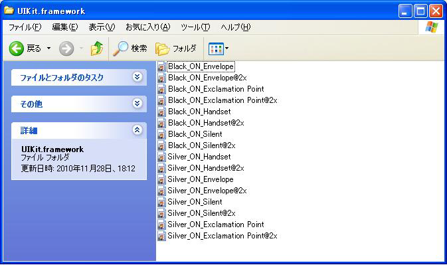Viewport: 447px width, 265px height.
Task: Click the Silver_ON_Exclamation Point@2x file icon
Action: tap(161, 236)
